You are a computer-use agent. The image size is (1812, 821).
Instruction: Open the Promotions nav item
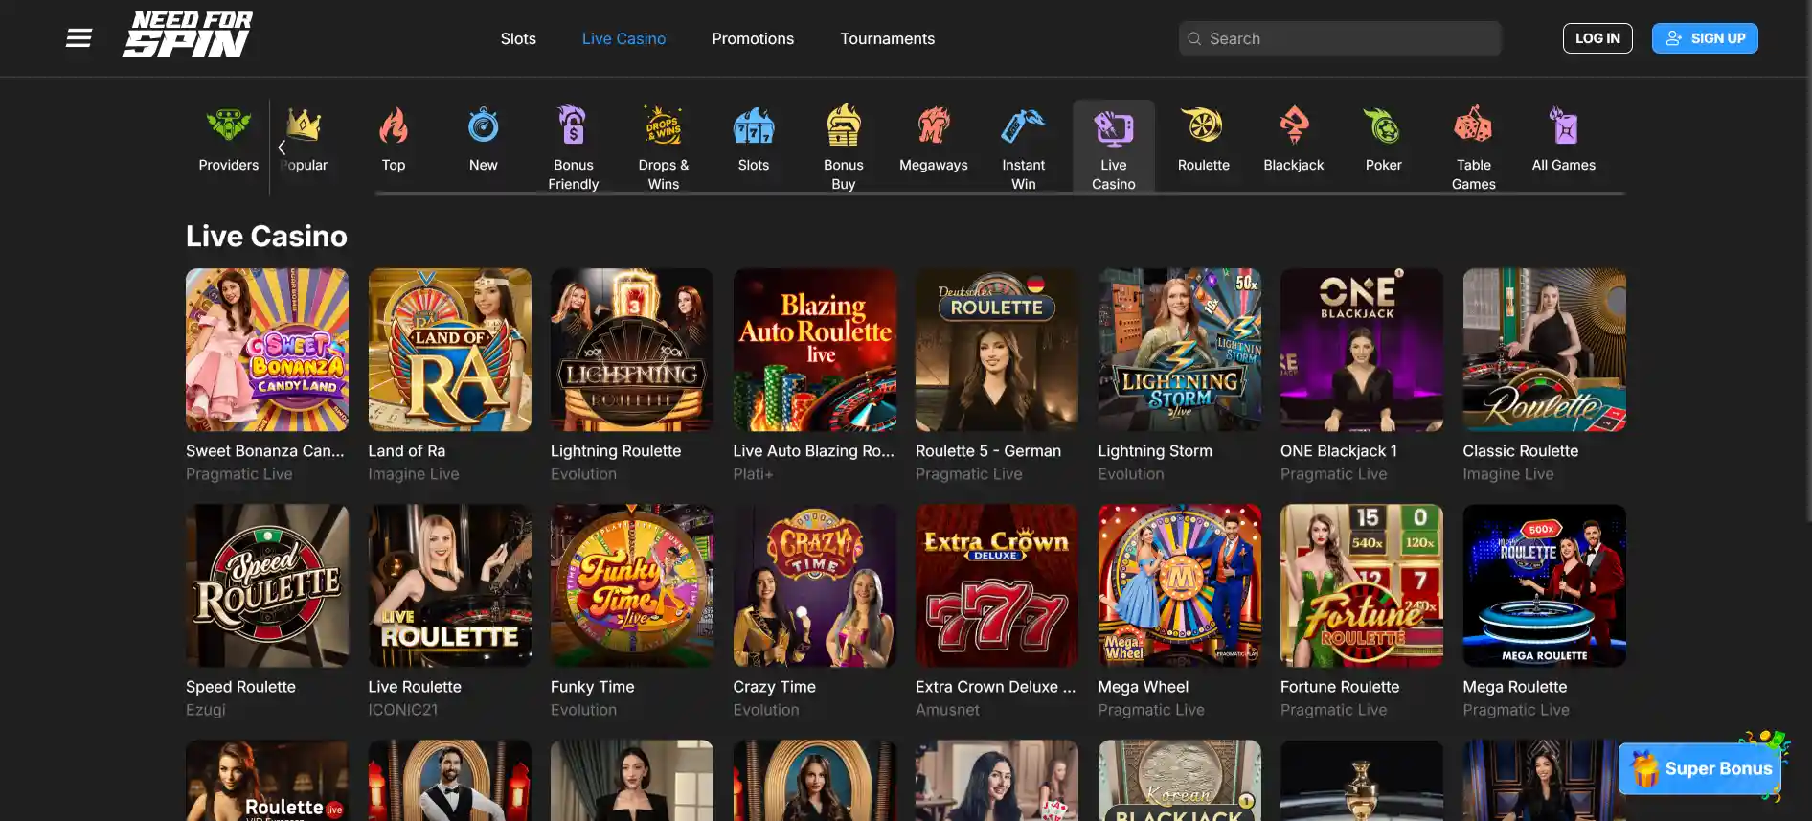tap(753, 38)
